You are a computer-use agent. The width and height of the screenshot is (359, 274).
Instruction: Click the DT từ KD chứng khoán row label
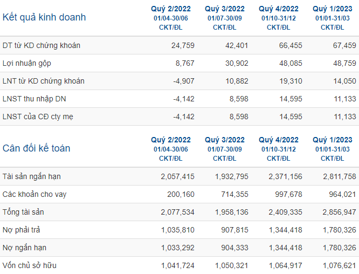tap(42, 45)
